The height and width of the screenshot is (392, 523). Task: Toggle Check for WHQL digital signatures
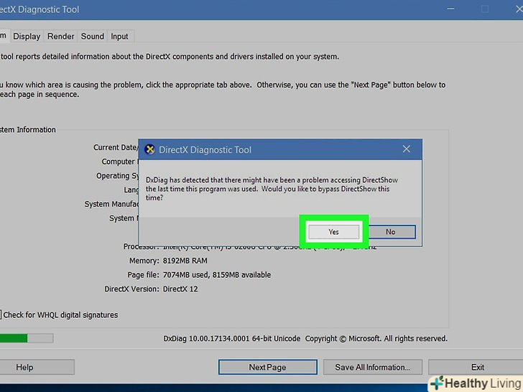[60, 314]
